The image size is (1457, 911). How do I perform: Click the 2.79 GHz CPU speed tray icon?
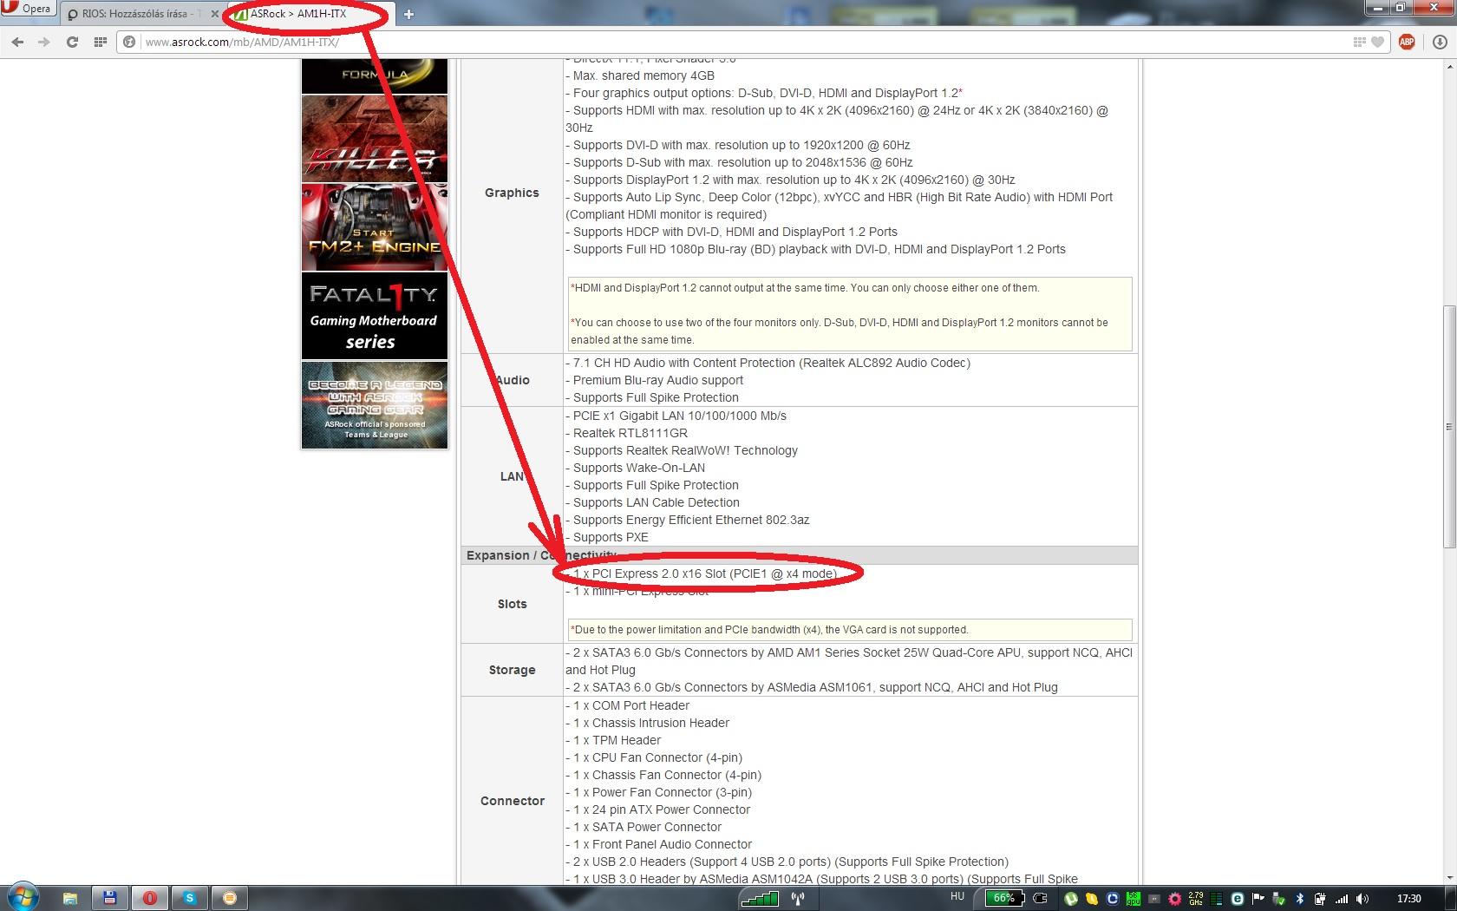pyautogui.click(x=1196, y=899)
